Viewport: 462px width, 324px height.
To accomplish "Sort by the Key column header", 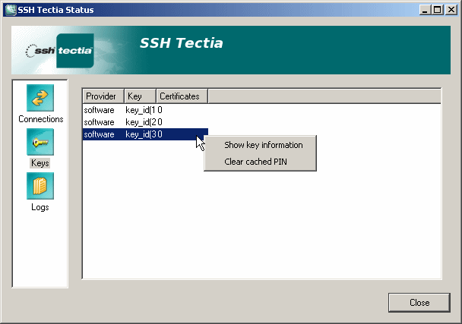I will tap(141, 96).
